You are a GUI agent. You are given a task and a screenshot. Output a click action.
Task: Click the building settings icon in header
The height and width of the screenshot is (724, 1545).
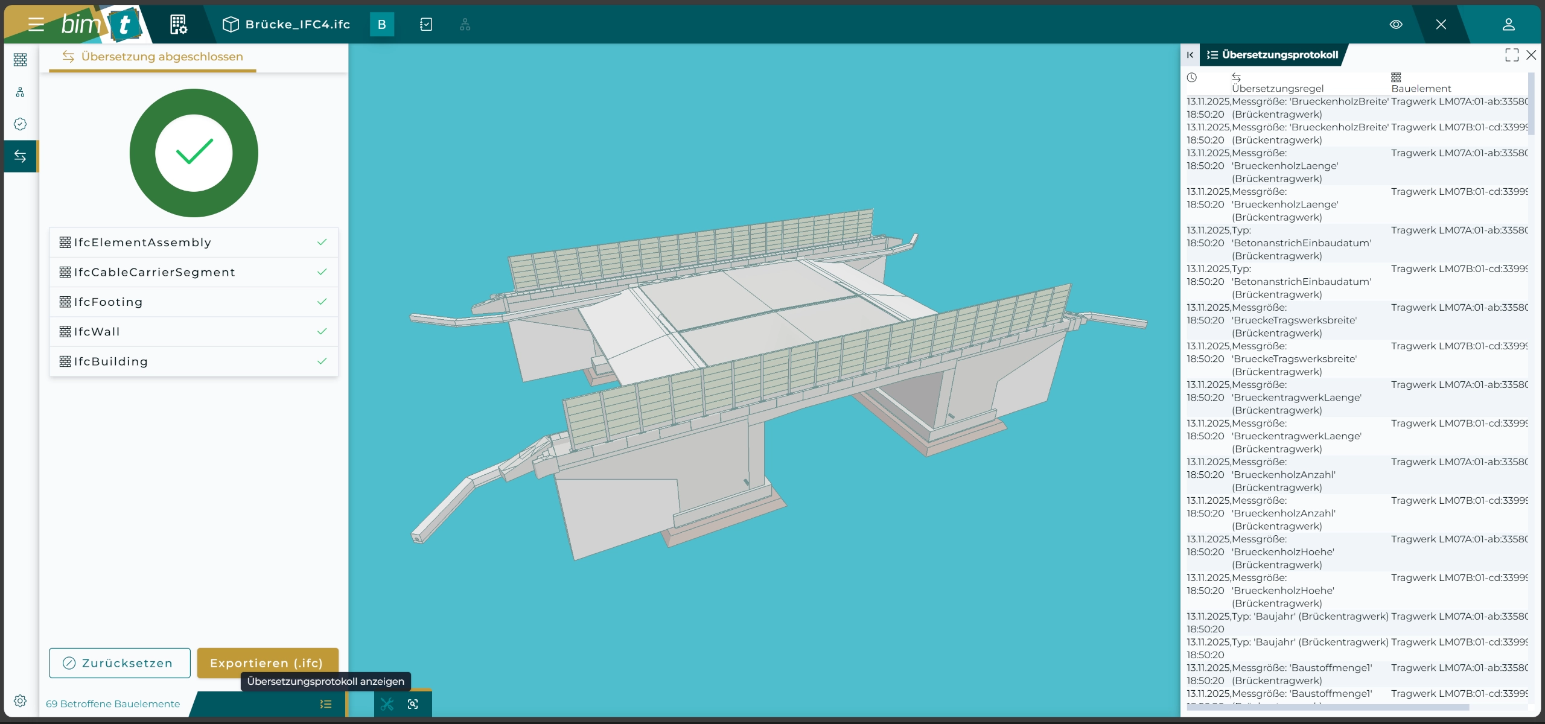coord(178,25)
